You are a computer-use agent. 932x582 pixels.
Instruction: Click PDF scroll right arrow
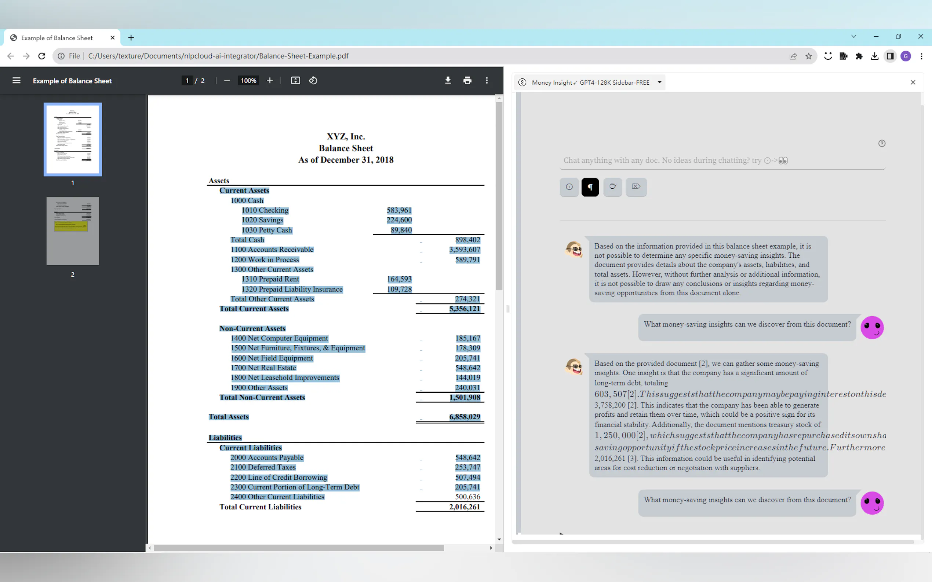click(x=491, y=548)
